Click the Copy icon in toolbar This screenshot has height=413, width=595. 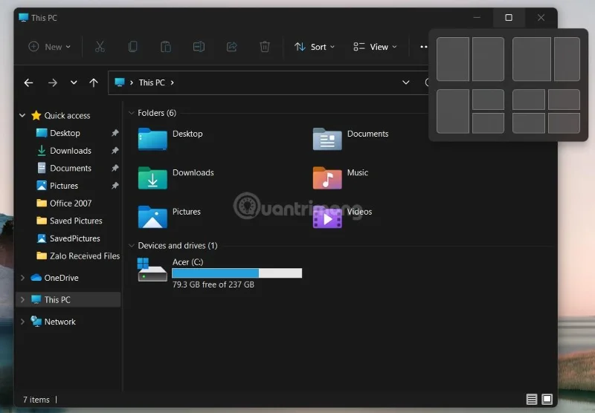[133, 47]
